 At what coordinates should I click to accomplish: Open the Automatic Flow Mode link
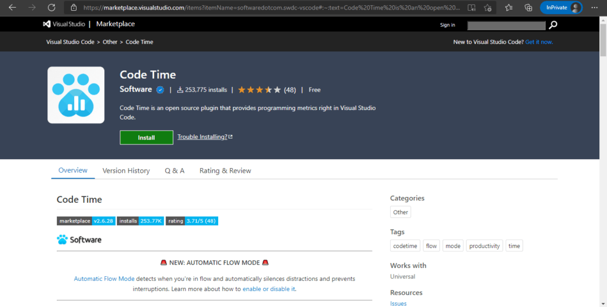click(x=104, y=279)
